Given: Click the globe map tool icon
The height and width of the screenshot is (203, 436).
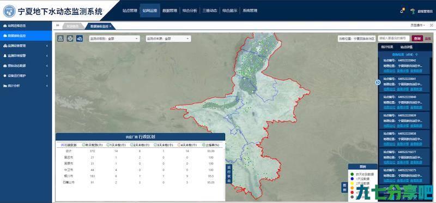Looking at the screenshot, I should click(x=70, y=38).
